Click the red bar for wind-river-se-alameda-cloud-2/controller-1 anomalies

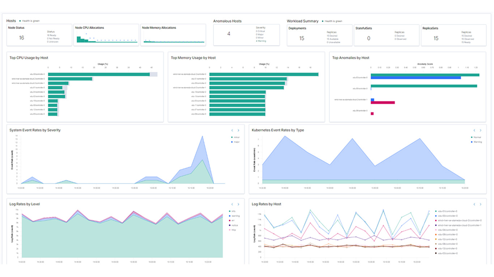383,103
